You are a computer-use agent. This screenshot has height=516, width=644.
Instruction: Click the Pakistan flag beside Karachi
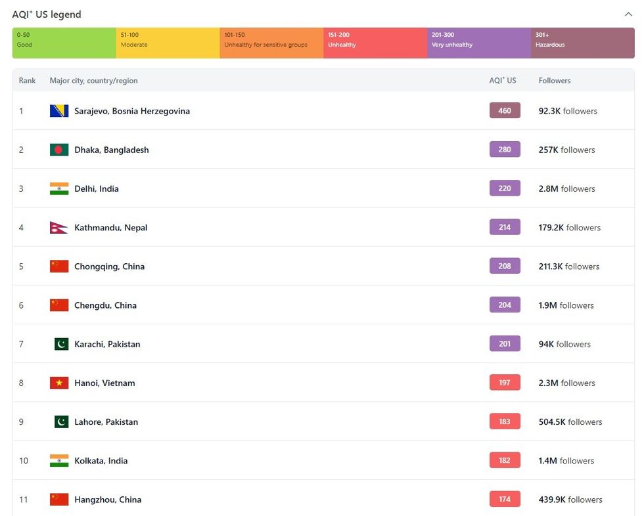click(61, 344)
